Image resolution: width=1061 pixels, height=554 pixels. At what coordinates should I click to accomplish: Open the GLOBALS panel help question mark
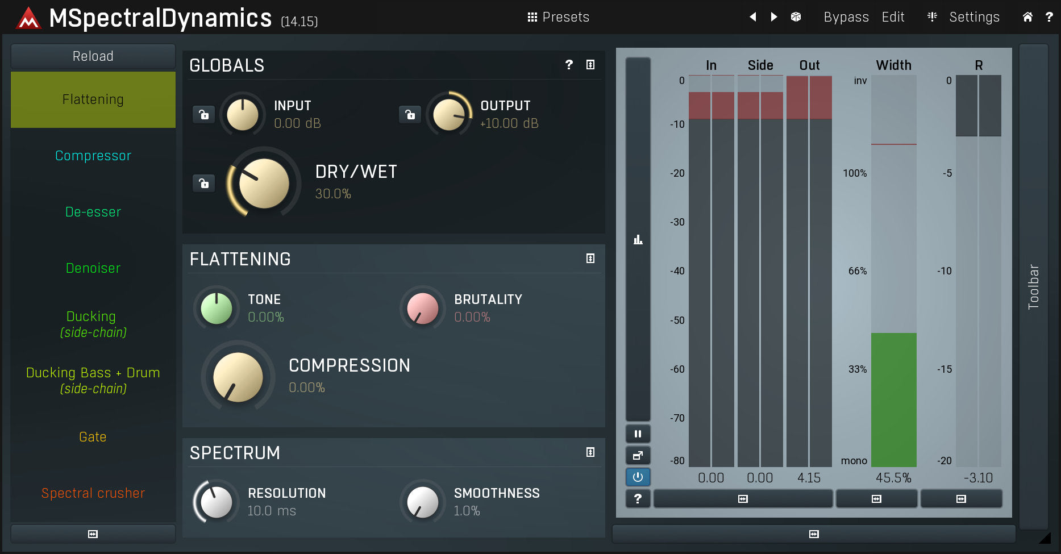coord(569,65)
